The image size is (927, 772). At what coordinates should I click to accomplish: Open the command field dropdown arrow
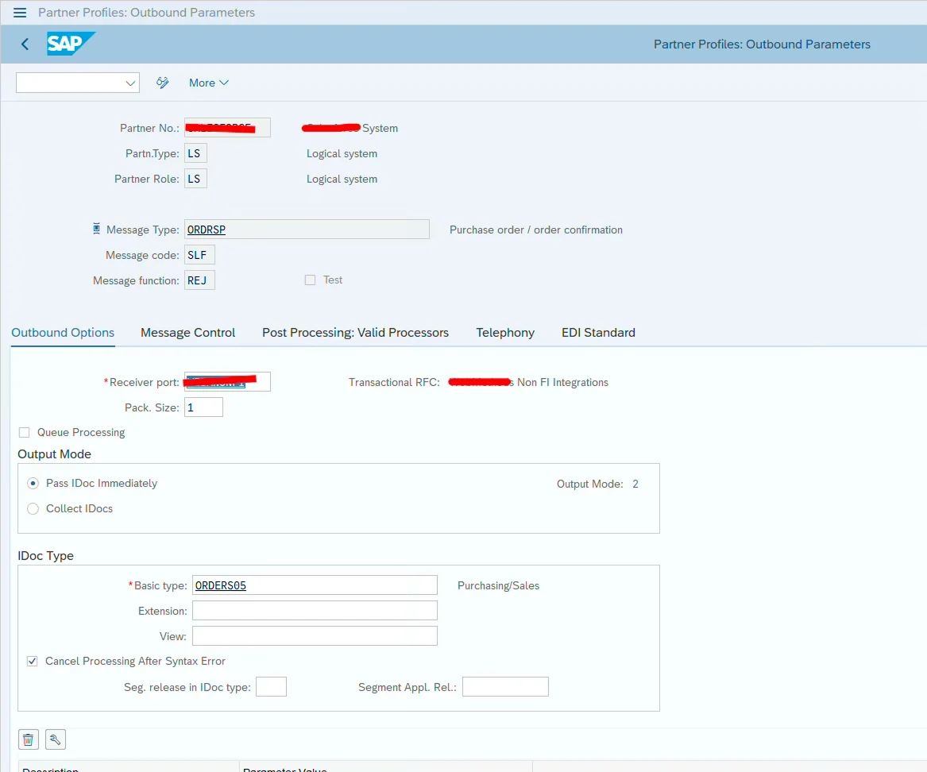[x=129, y=82]
